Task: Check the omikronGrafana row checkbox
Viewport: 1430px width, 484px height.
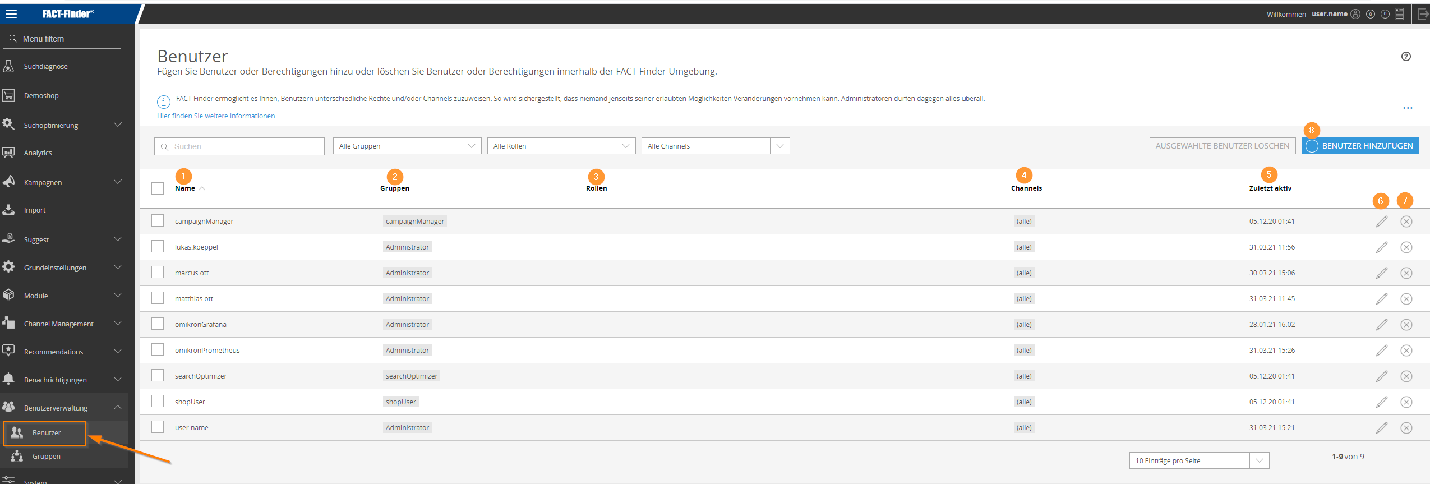Action: coord(158,324)
